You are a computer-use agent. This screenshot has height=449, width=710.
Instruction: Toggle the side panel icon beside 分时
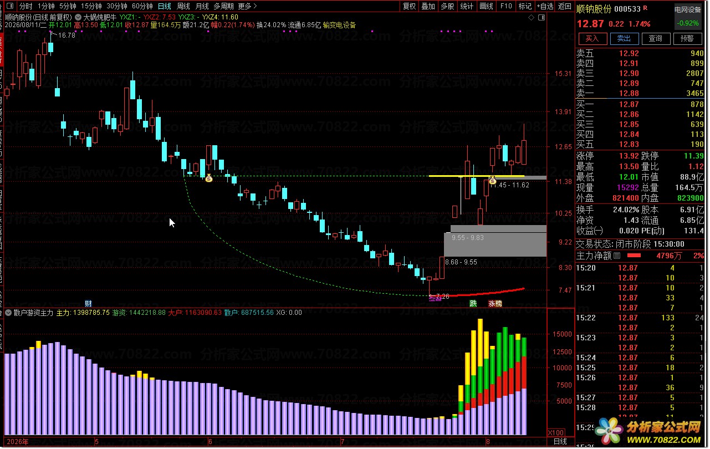[11, 7]
